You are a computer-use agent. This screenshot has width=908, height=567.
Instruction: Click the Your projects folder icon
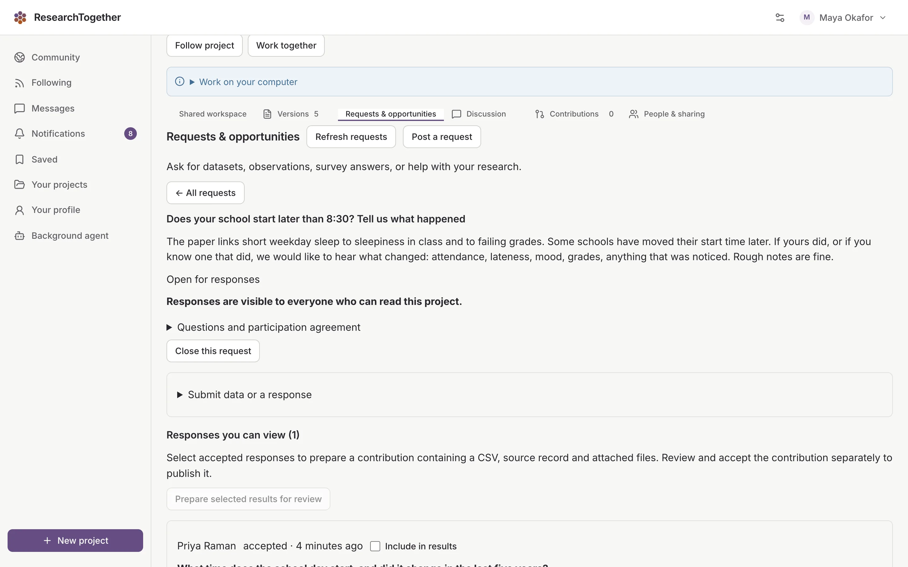(20, 185)
